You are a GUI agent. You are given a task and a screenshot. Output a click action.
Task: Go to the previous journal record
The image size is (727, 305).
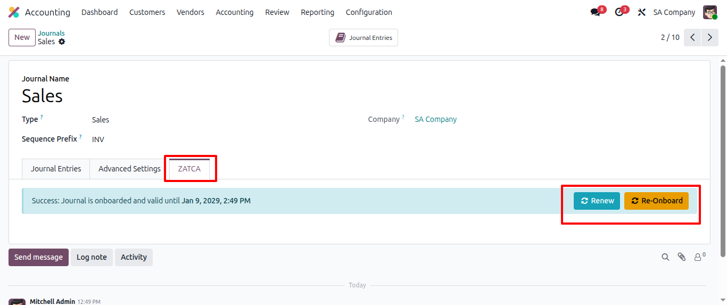tap(692, 37)
